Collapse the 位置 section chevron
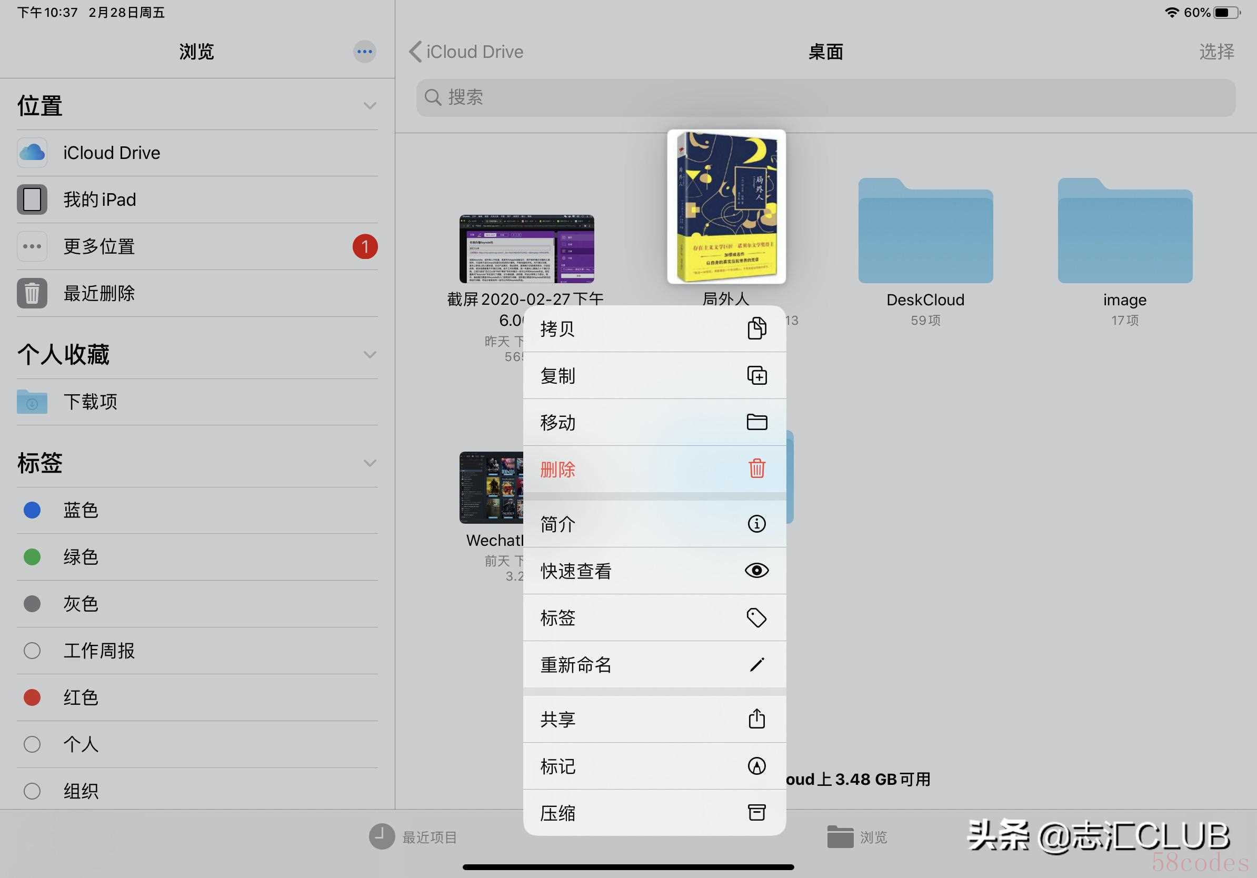 pos(370,106)
